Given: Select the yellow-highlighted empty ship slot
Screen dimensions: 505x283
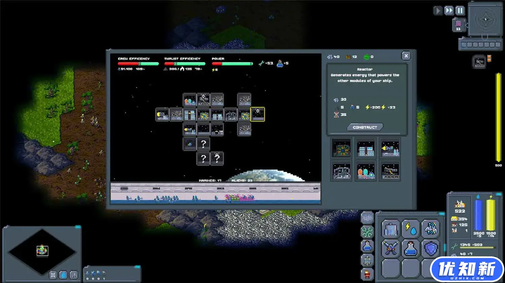Looking at the screenshot, I should (258, 114).
